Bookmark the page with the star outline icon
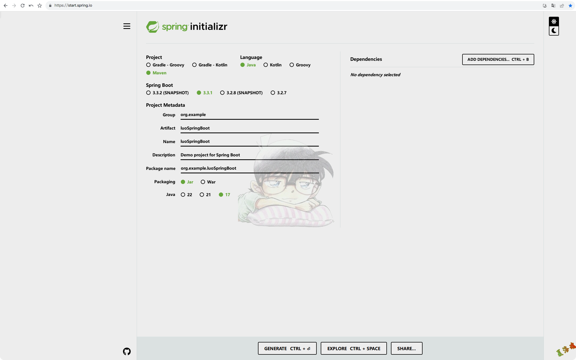 point(40,5)
